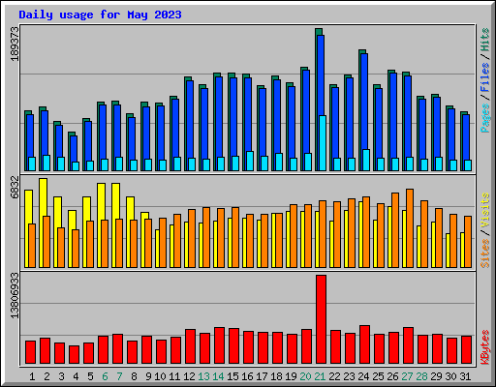The height and width of the screenshot is (387, 496).
Task: Click day label 26 on the x-axis
Action: [392, 376]
